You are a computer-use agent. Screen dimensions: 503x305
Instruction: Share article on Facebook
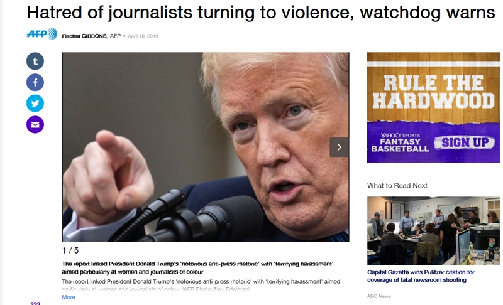tap(35, 82)
